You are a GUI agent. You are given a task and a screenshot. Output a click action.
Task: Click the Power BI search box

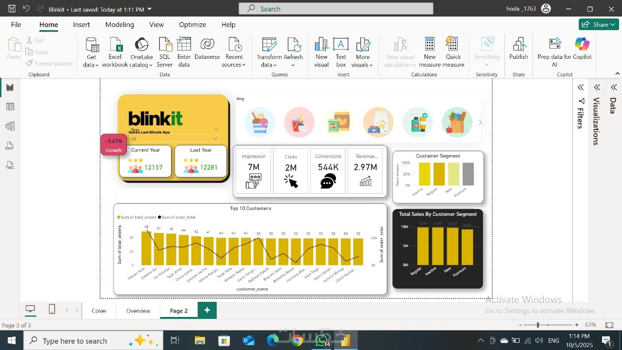[x=336, y=9]
